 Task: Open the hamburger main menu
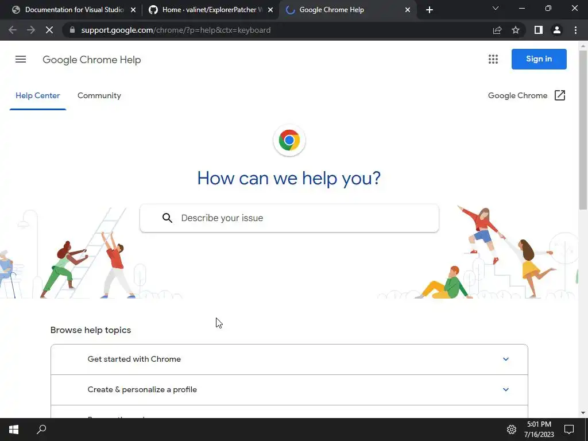(21, 59)
